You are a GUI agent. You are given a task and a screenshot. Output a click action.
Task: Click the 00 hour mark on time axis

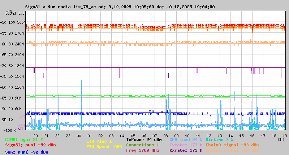click(79, 136)
